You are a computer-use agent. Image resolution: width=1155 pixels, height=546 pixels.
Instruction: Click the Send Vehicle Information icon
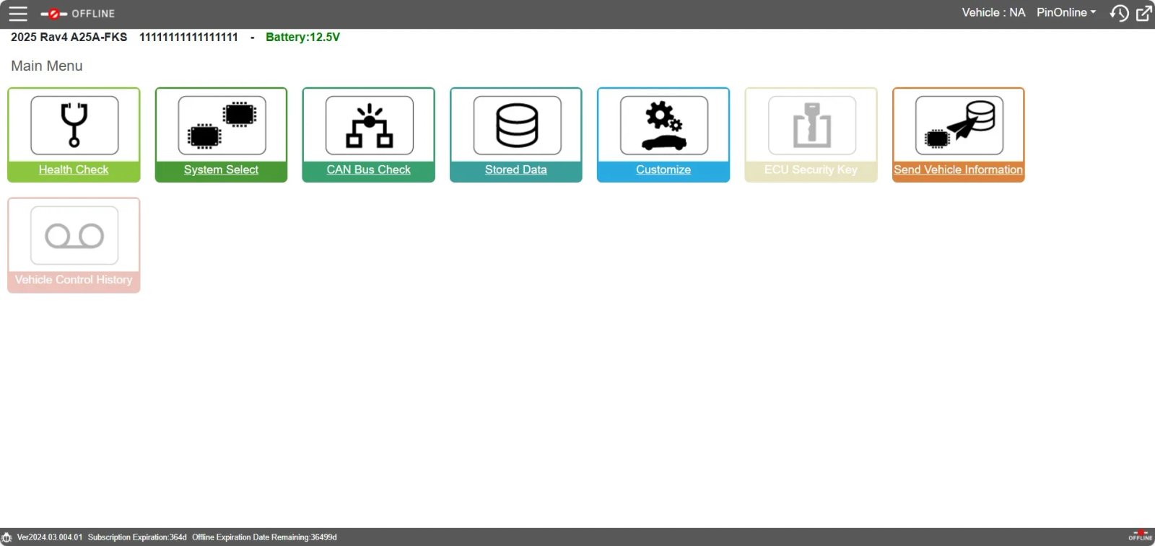[x=959, y=126]
